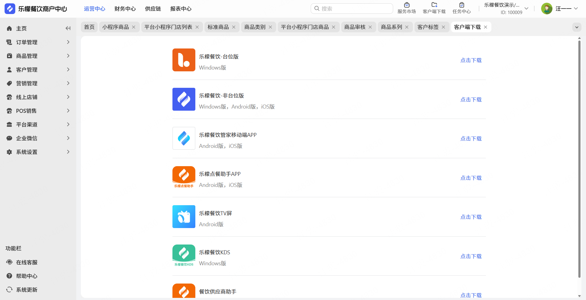Click the 营销管理 tag icon

9,83
